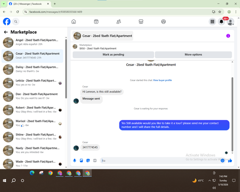Open Marisol conversation in list
The image size is (240, 192).
tap(33, 123)
